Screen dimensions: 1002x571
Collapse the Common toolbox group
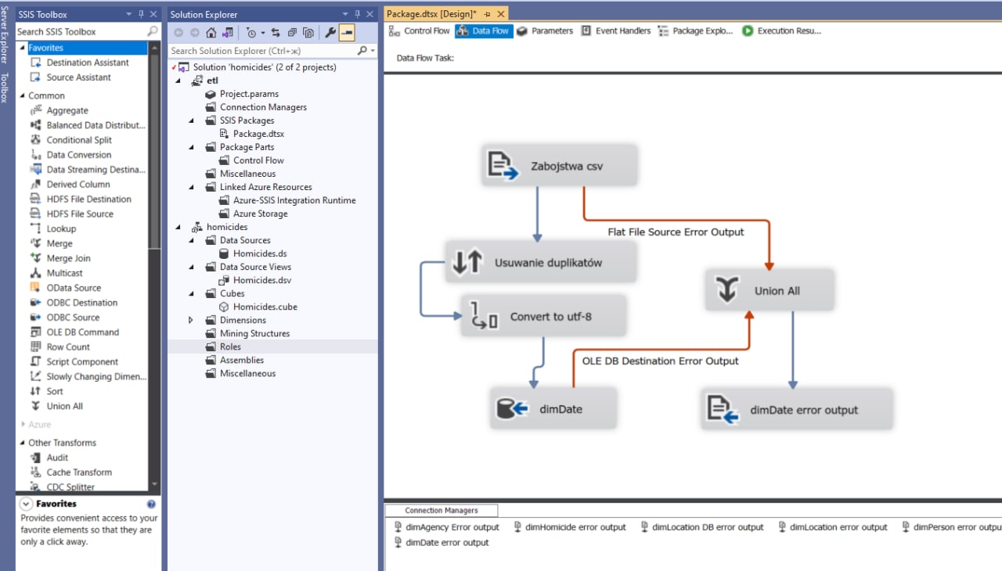22,96
